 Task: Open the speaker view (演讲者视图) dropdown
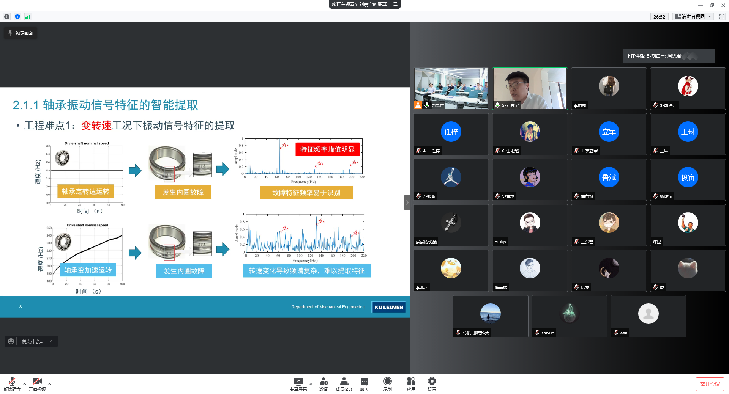coord(693,17)
